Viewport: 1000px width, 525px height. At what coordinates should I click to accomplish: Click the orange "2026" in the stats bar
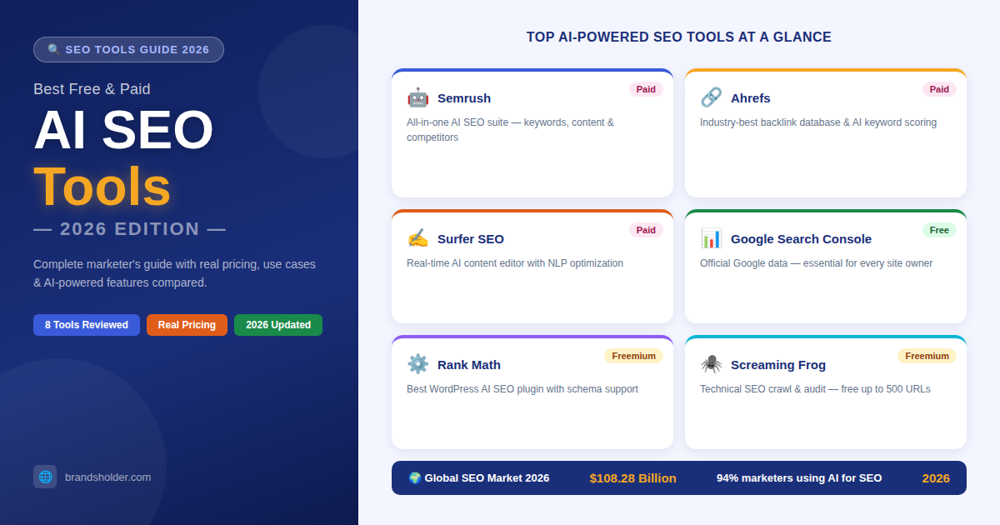point(936,478)
